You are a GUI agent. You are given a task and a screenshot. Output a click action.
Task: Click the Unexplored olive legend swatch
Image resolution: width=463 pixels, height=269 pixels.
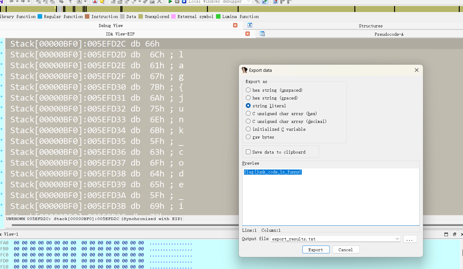[x=140, y=17]
